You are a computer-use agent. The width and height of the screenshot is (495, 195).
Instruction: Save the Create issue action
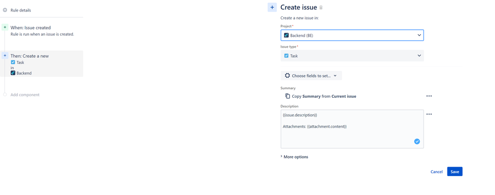[455, 172]
